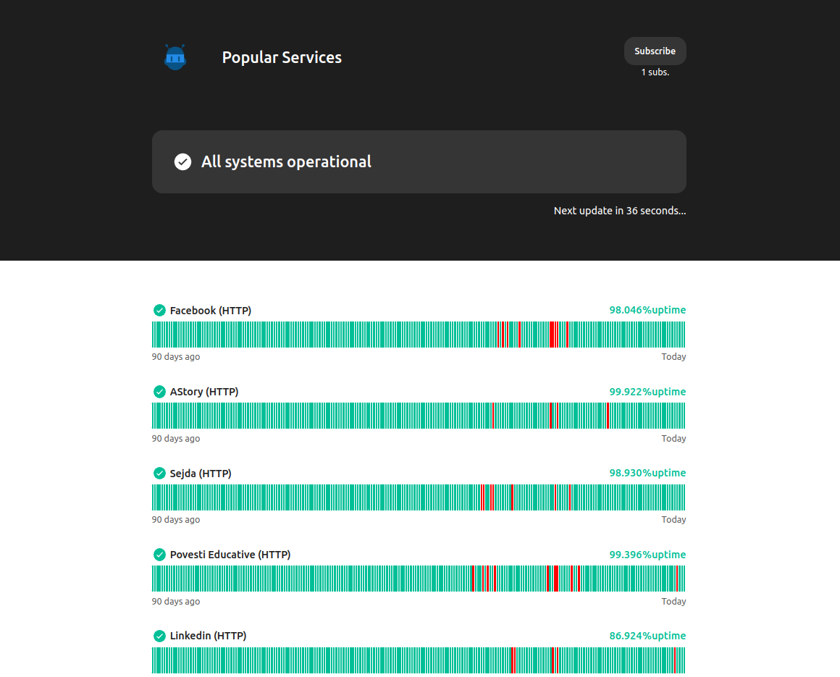This screenshot has height=677, width=840.
Task: Select Linkedin's green check icon
Action: [x=159, y=636]
